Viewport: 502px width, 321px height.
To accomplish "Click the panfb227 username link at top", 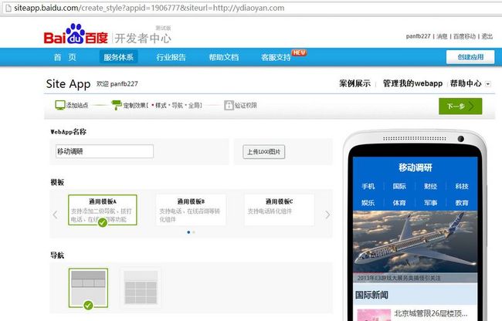I will tap(418, 36).
